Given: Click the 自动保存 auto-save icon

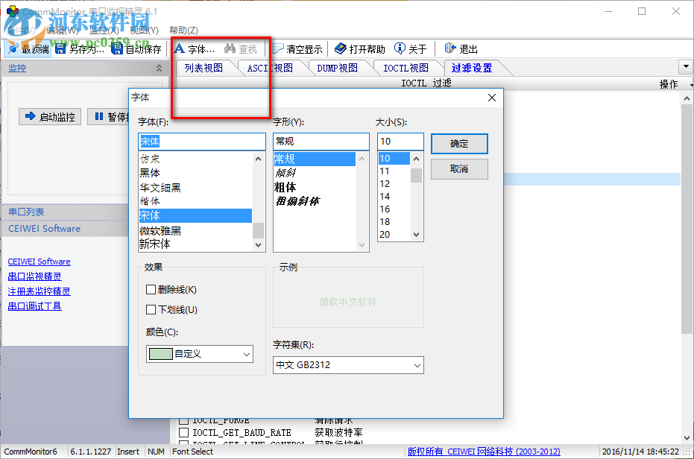Looking at the screenshot, I should [x=136, y=48].
